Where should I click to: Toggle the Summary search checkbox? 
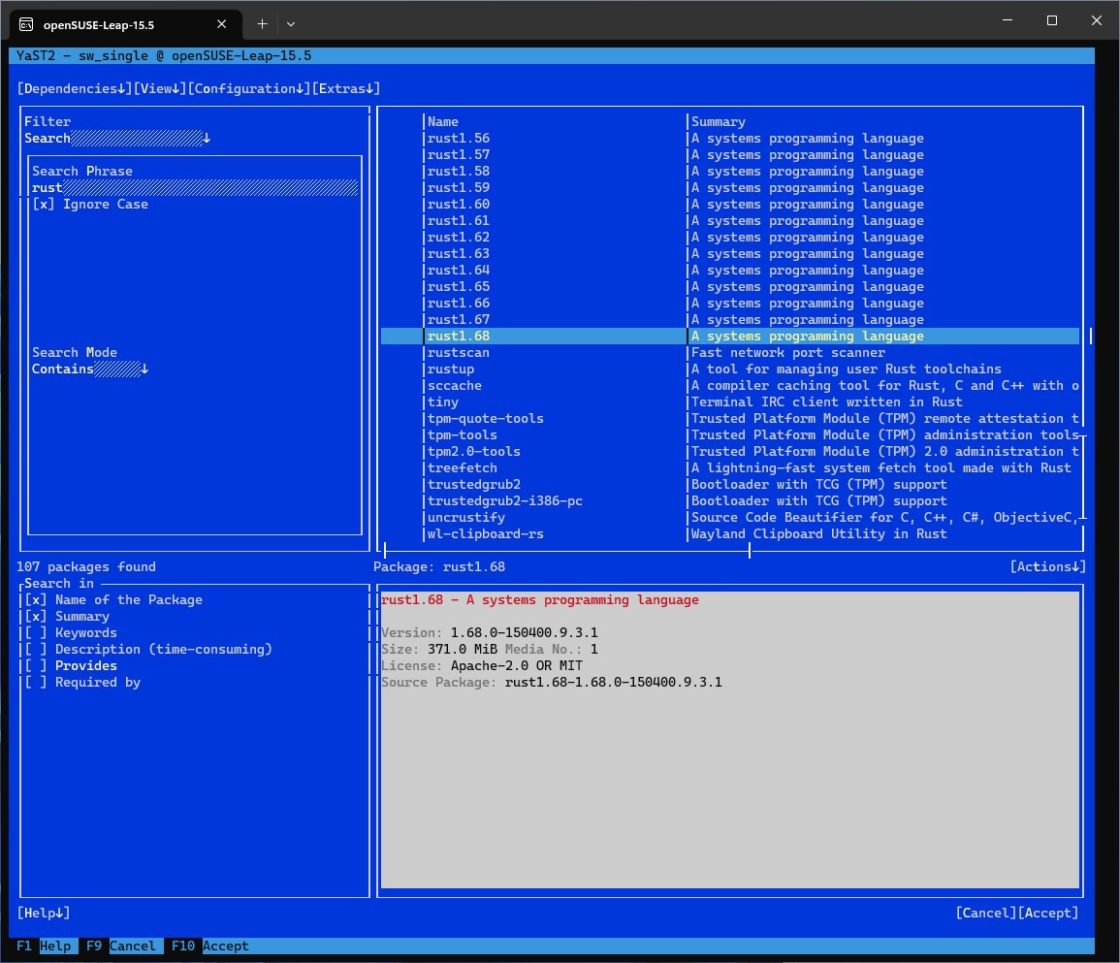67,617
